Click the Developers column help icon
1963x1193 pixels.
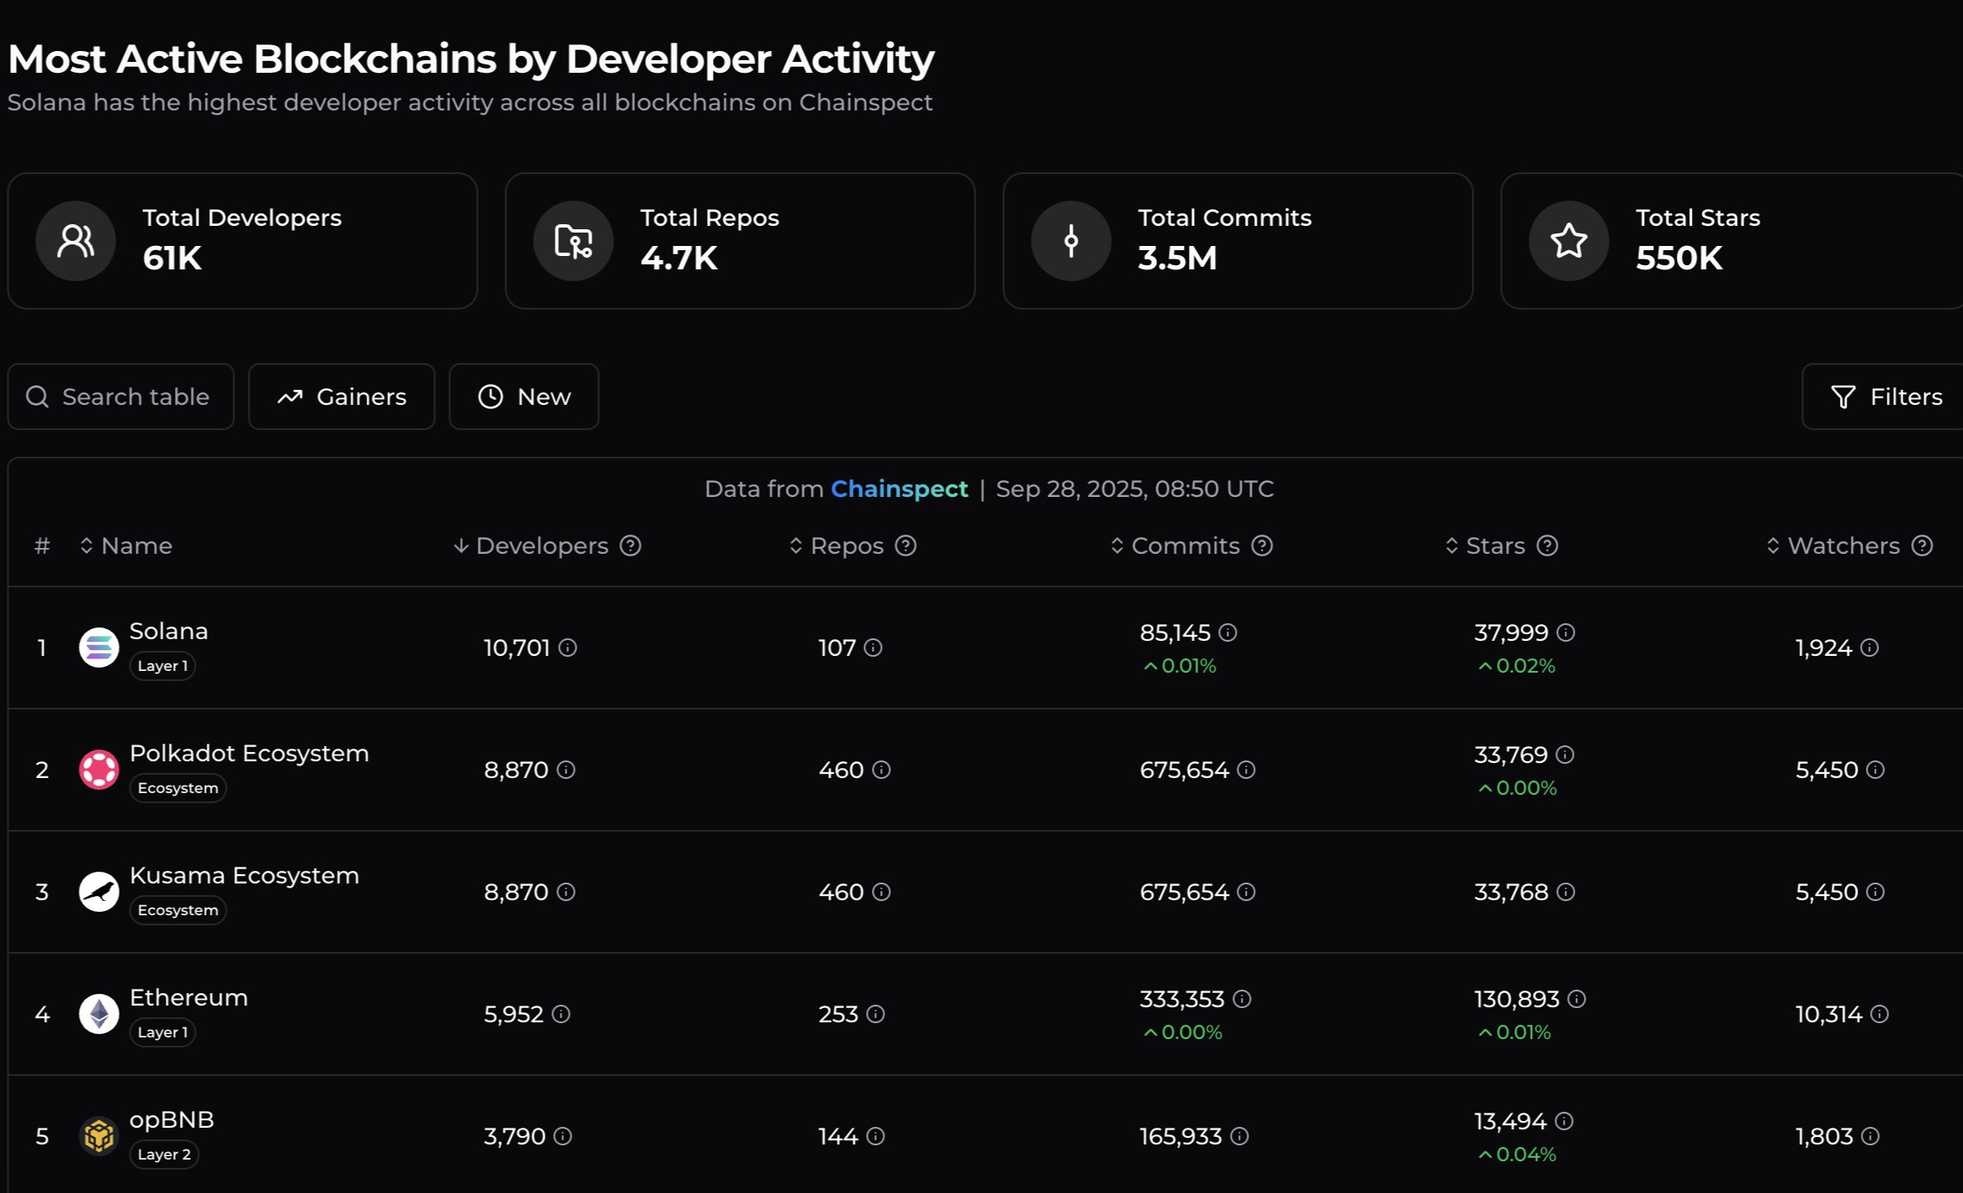(630, 546)
